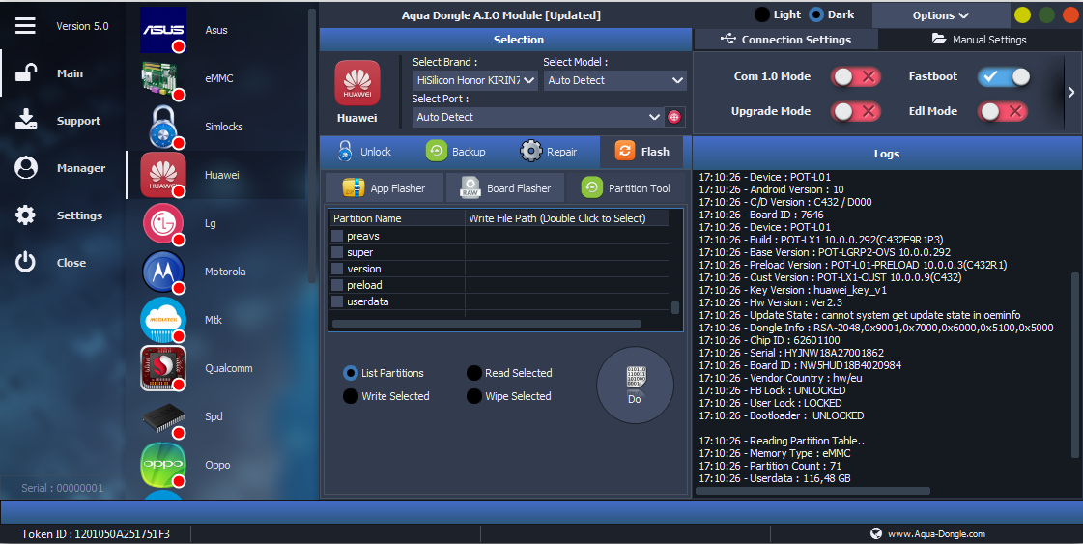Click the partition table horizontal scrollbar
Viewport: 1083px width, 544px height.
487,324
